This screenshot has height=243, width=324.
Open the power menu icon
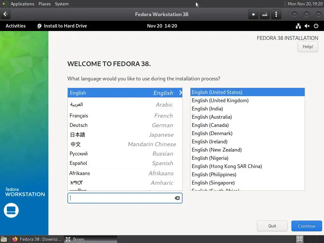[x=316, y=26]
